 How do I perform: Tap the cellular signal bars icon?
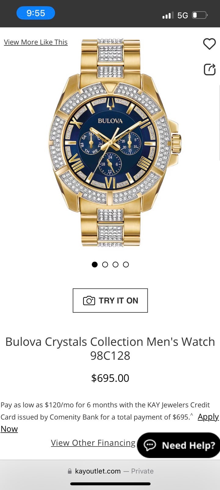pyautogui.click(x=168, y=15)
